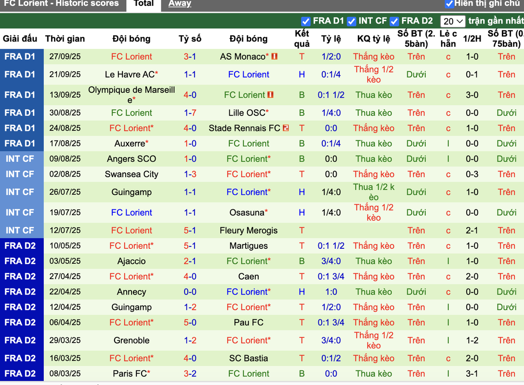Click Caen team name
This screenshot has width=524, height=385.
249,277
